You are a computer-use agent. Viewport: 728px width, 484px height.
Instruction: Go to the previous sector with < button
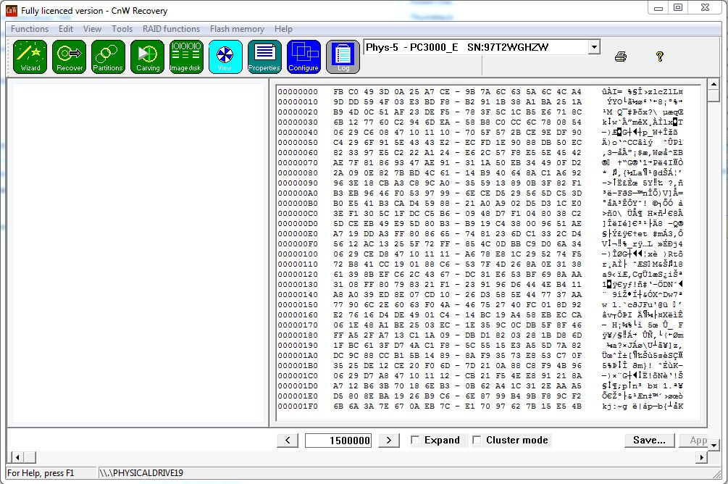coord(288,440)
